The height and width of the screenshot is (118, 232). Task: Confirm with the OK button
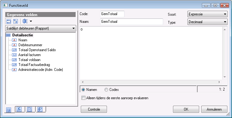pyautogui.click(x=186, y=109)
